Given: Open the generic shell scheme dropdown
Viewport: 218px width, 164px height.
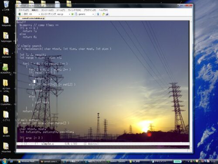Looking at the screenshot, I should [86, 14].
